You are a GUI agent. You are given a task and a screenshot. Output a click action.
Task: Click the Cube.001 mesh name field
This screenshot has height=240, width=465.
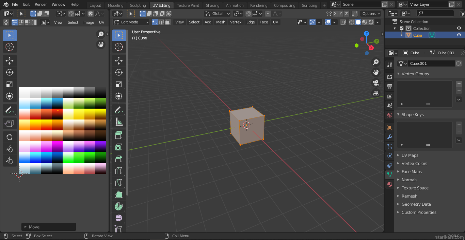click(431, 63)
